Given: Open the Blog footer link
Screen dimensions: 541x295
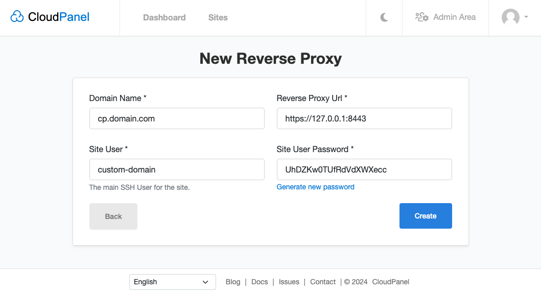Looking at the screenshot, I should click(x=233, y=282).
